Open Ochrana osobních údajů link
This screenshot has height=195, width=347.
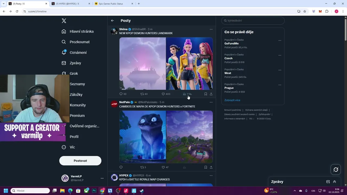click(256, 110)
